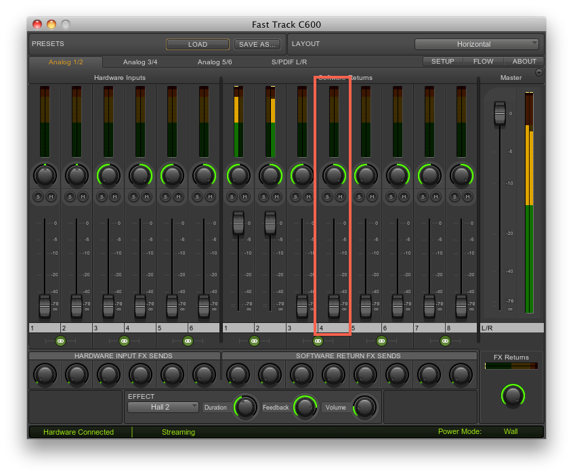
Task: Click the Streaming status text
Action: 178,432
